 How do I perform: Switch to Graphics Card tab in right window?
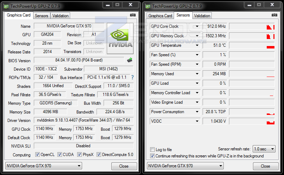(160, 16)
